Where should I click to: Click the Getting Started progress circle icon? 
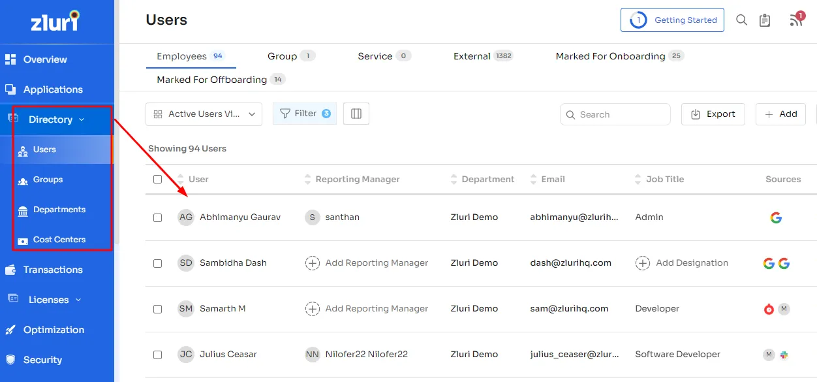[x=638, y=20]
